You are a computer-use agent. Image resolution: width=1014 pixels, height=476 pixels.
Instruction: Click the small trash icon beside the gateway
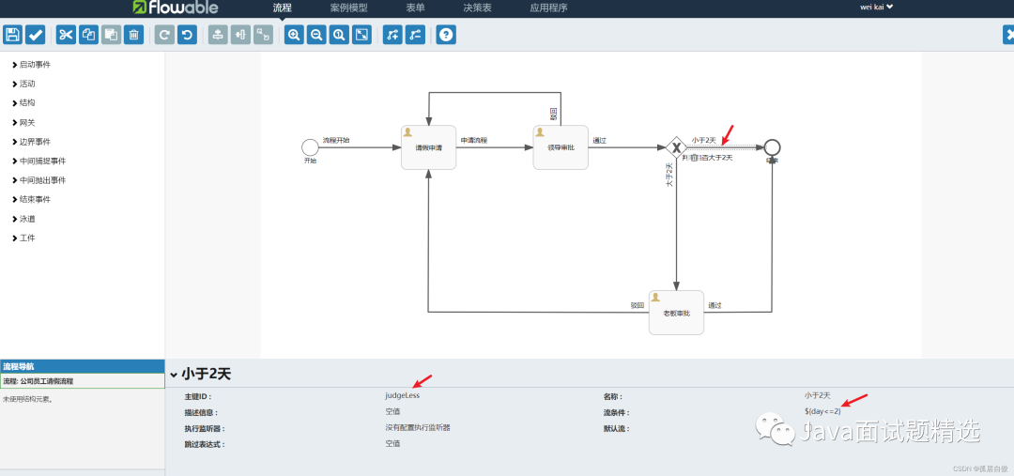point(695,157)
